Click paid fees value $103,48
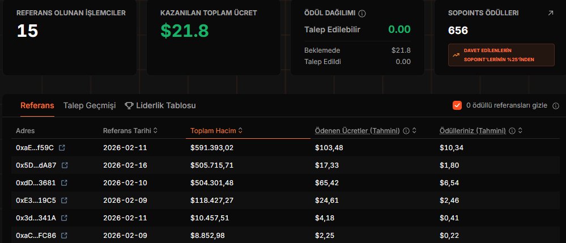 (x=329, y=148)
